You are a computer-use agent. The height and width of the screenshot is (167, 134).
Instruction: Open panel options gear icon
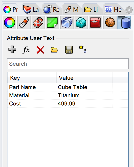pyautogui.click(x=129, y=10)
